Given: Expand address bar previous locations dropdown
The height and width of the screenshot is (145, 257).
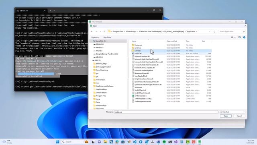Looking at the screenshot, I should [209, 31].
